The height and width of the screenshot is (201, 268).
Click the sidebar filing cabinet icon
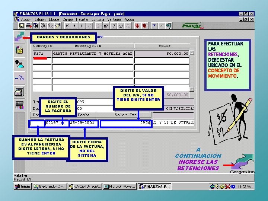click(19, 92)
